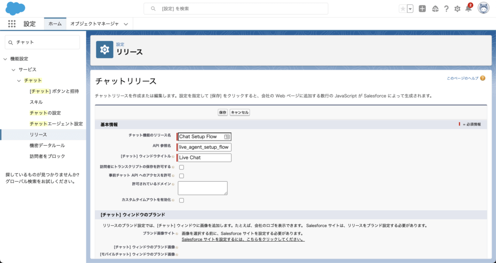The image size is (496, 263).
Task: Open the help question mark icon
Action: 446,9
